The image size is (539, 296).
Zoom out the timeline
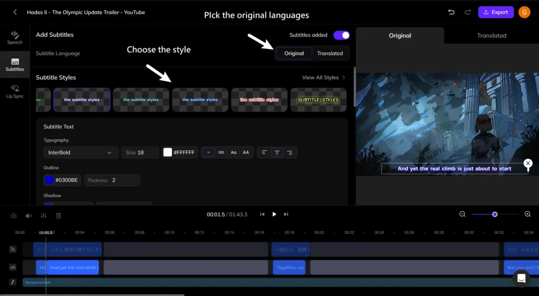click(462, 215)
